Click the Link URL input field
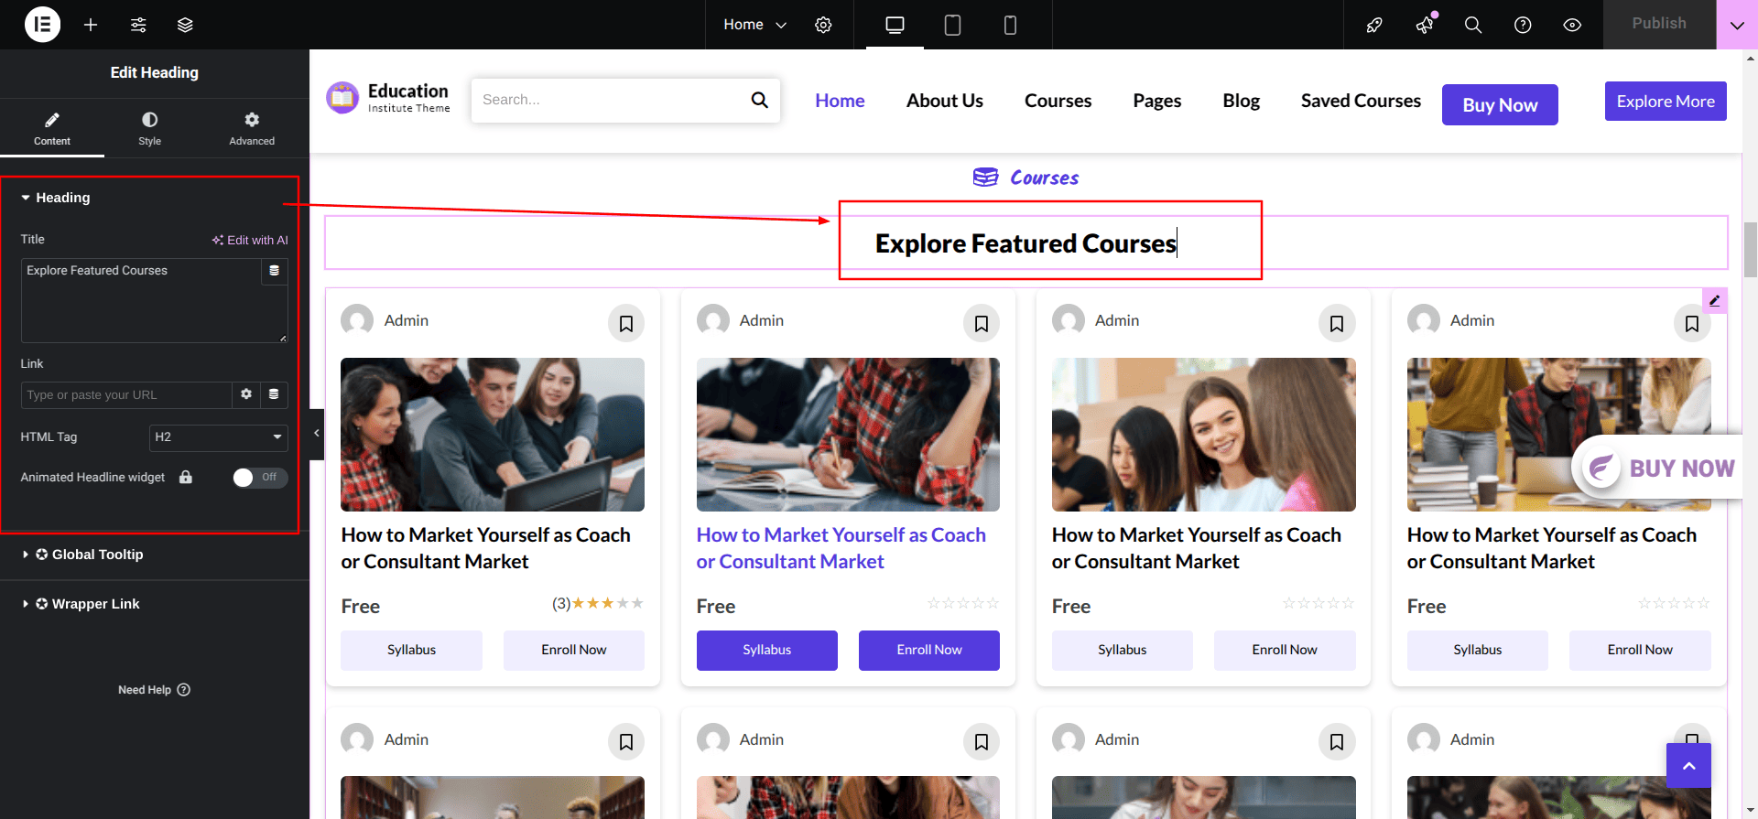This screenshot has height=819, width=1758. (126, 394)
